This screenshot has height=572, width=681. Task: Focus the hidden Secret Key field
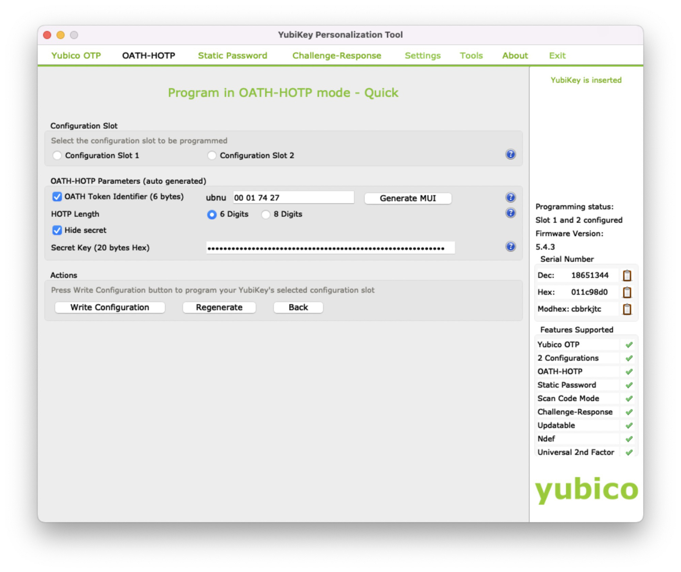[330, 248]
